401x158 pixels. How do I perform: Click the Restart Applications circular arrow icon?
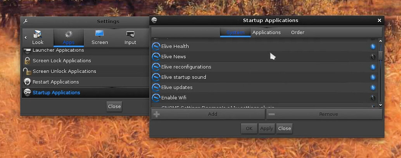point(27,82)
